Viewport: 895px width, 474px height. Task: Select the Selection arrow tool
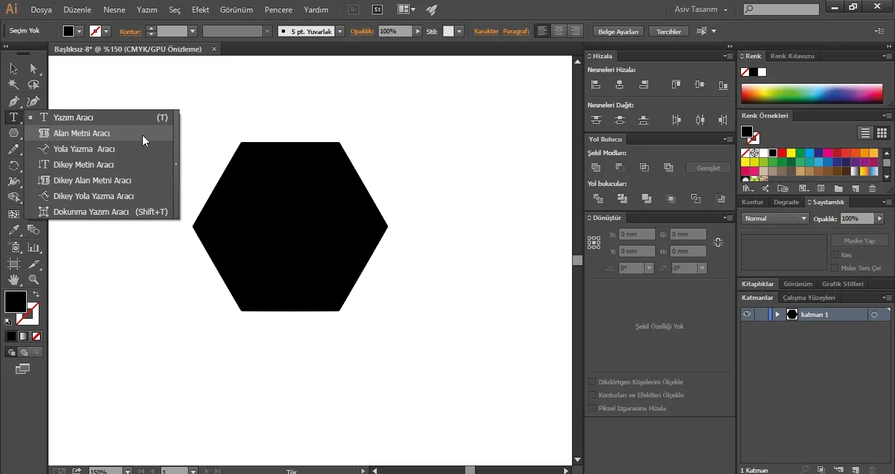click(14, 69)
